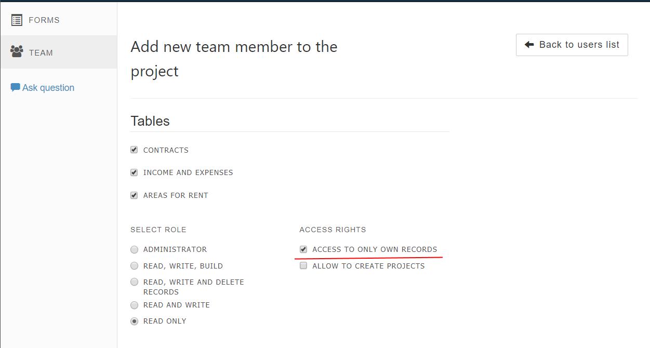This screenshot has height=348, width=650.
Task: Uncheck the Areas for Rent checkbox
Action: pos(134,195)
